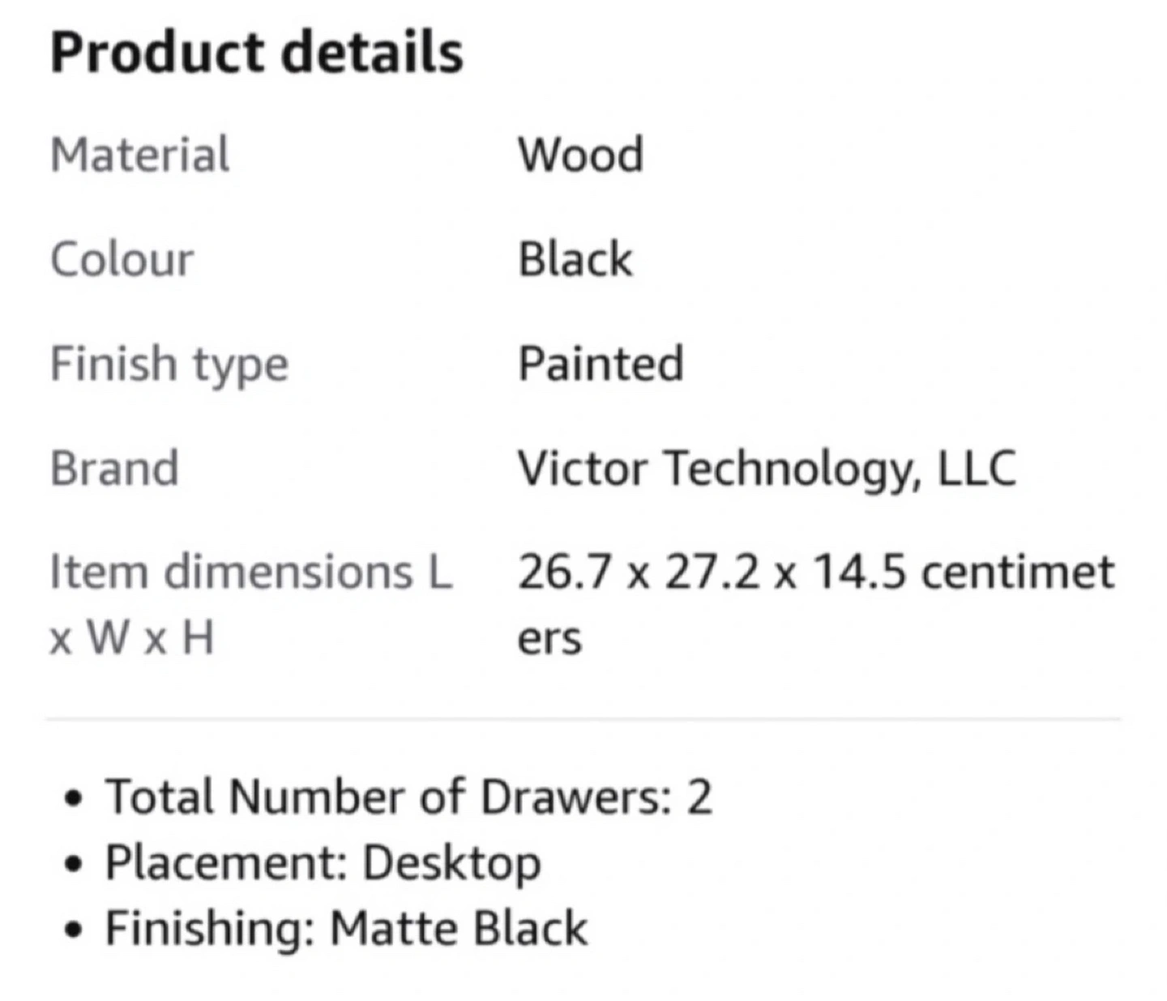
Task: Select the Material label
Action: coord(139,155)
